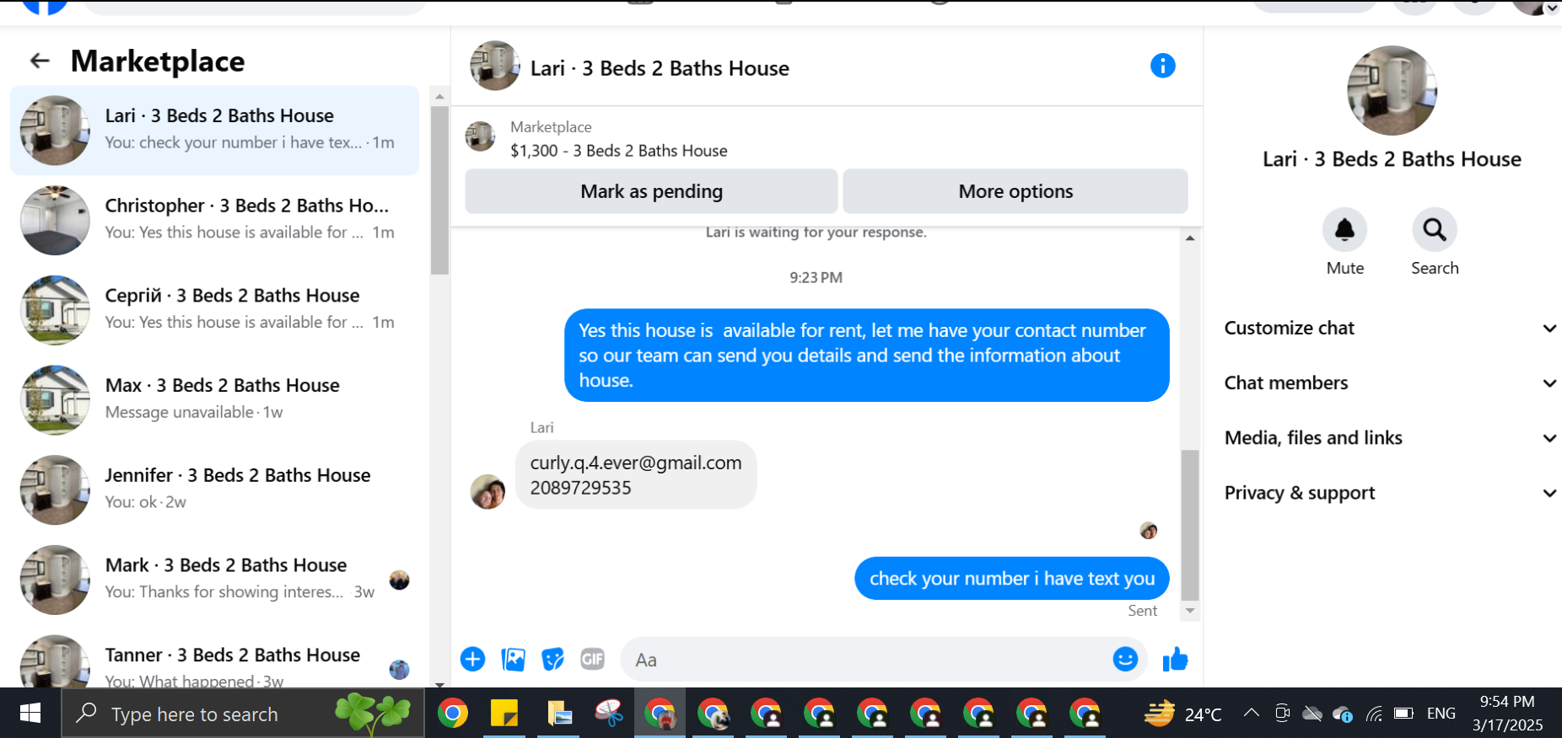
Task: Click the large listing photo in the right panel
Action: click(x=1392, y=90)
